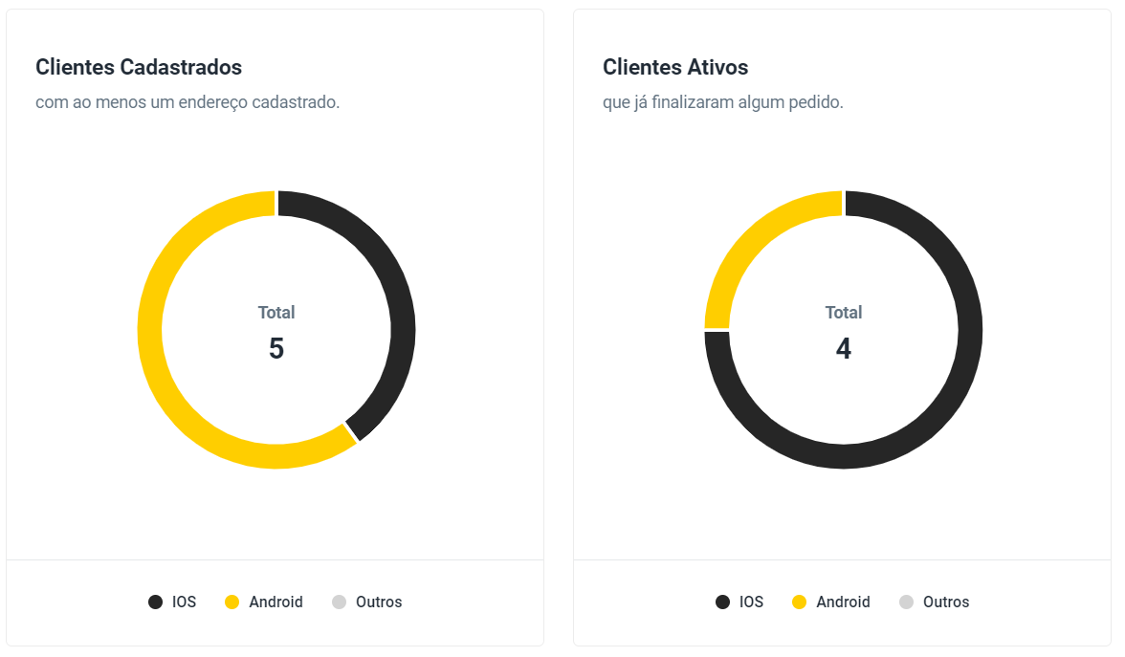Toggle the Android label in the Clientes Ativos legend
This screenshot has height=657, width=1125.
click(843, 602)
